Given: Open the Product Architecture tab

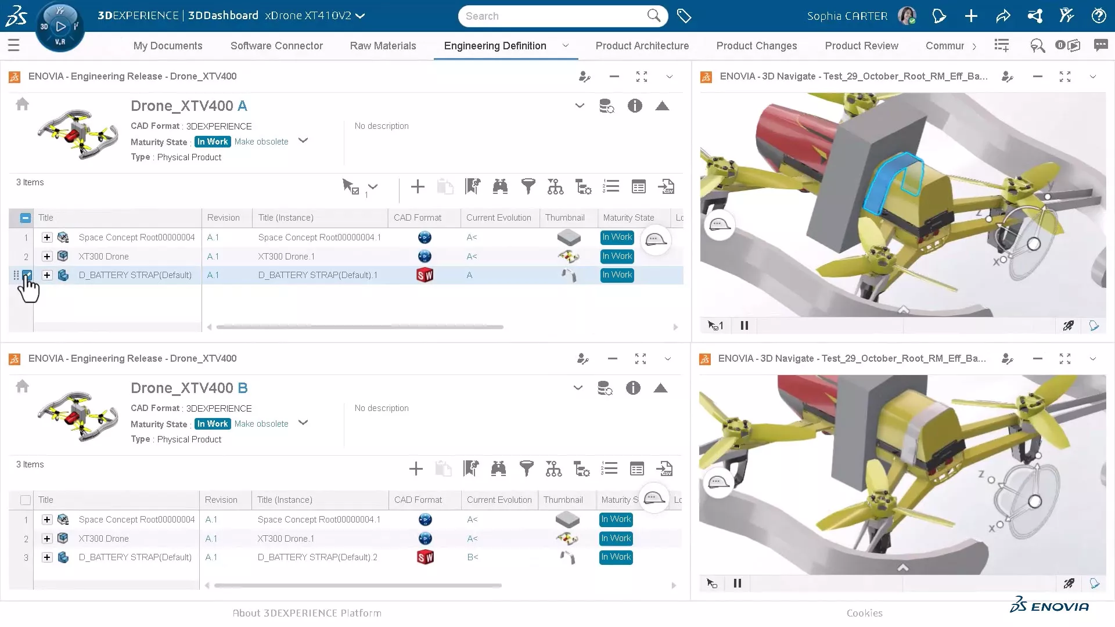Looking at the screenshot, I should (x=642, y=46).
